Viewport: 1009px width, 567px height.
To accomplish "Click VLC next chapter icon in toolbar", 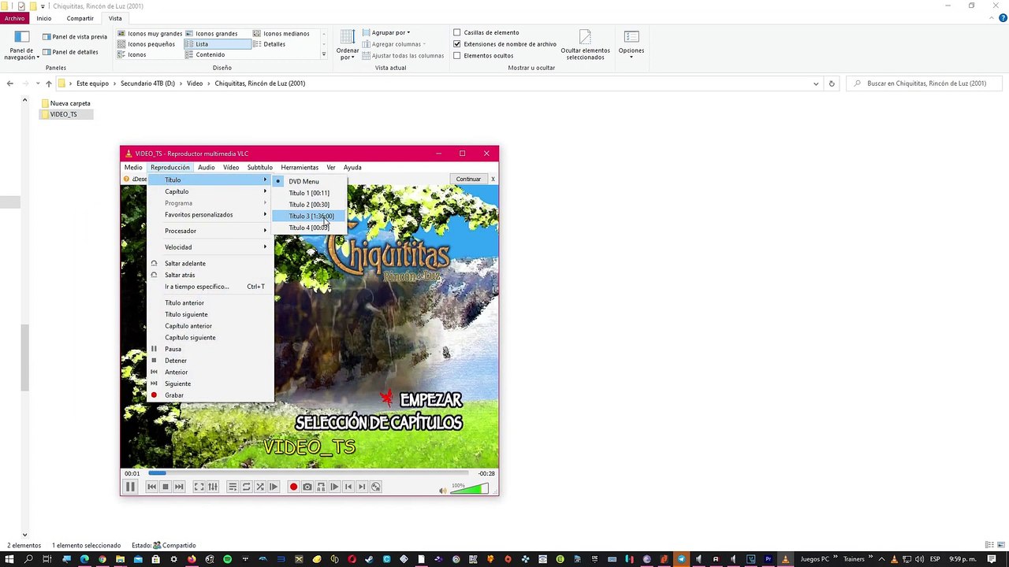I will pos(362,487).
